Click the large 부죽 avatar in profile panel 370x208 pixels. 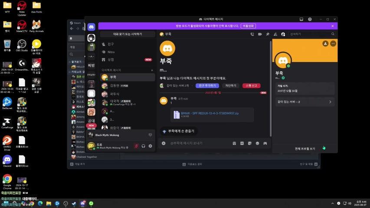point(283,61)
